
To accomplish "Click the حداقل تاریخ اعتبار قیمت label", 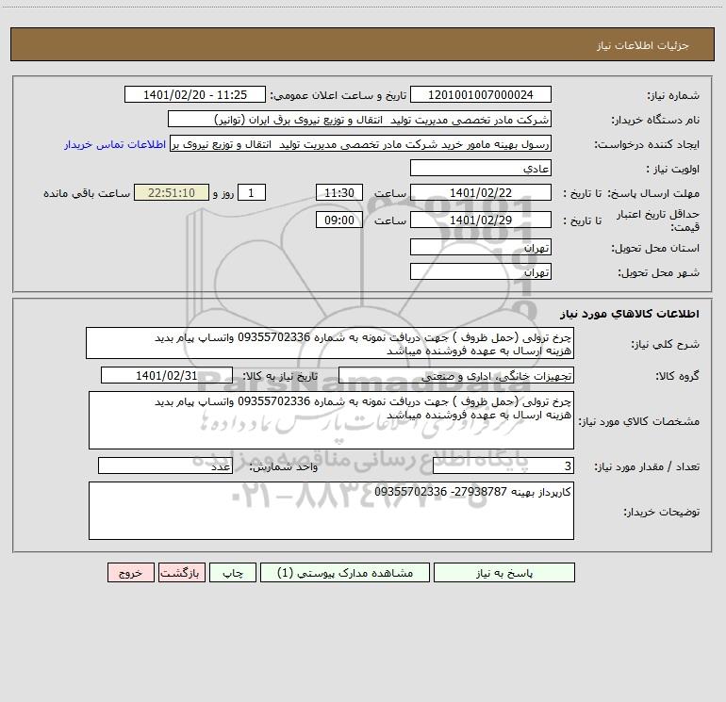I will 658,220.
